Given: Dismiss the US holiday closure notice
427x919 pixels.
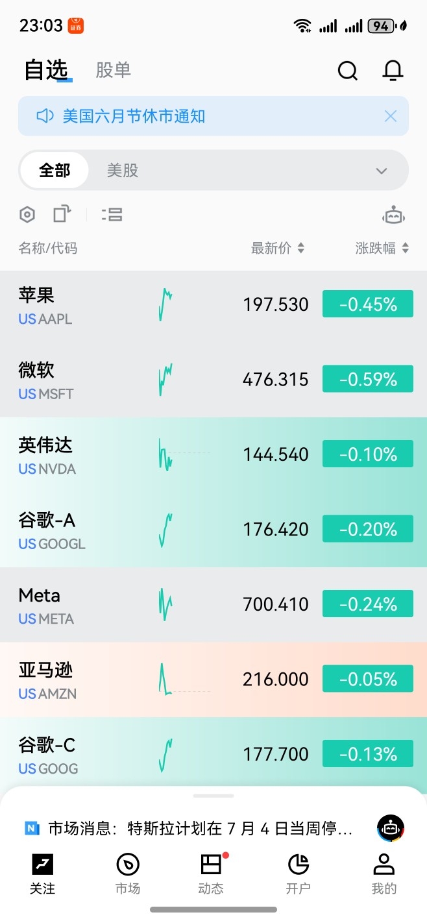Looking at the screenshot, I should [x=391, y=116].
